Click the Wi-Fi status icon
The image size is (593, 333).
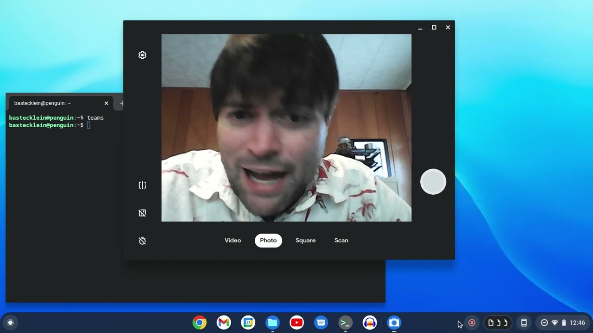coord(555,323)
